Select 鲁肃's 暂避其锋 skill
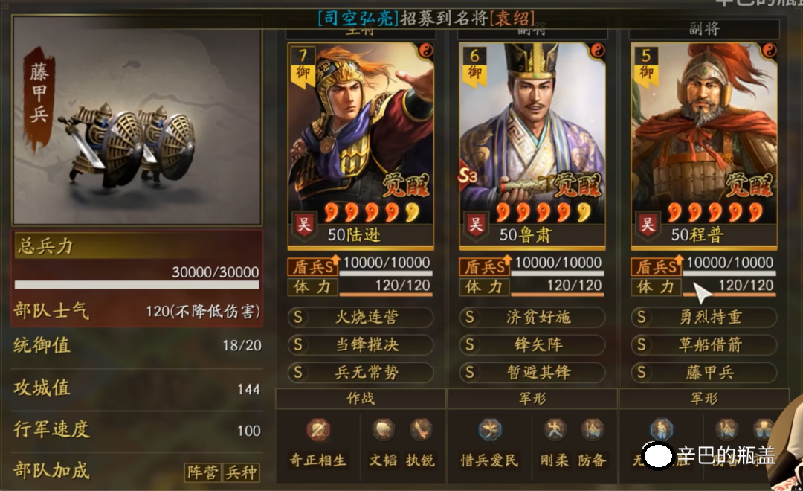The height and width of the screenshot is (491, 803). (532, 372)
